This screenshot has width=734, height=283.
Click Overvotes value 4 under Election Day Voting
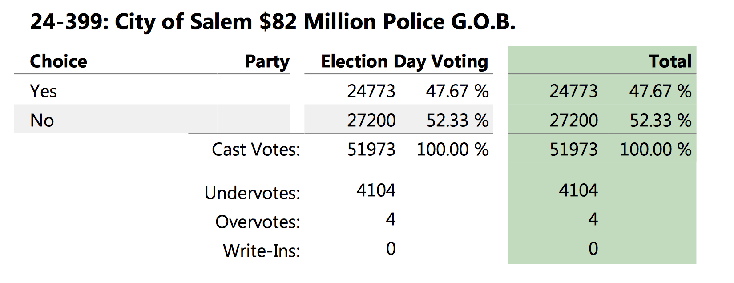[391, 219]
